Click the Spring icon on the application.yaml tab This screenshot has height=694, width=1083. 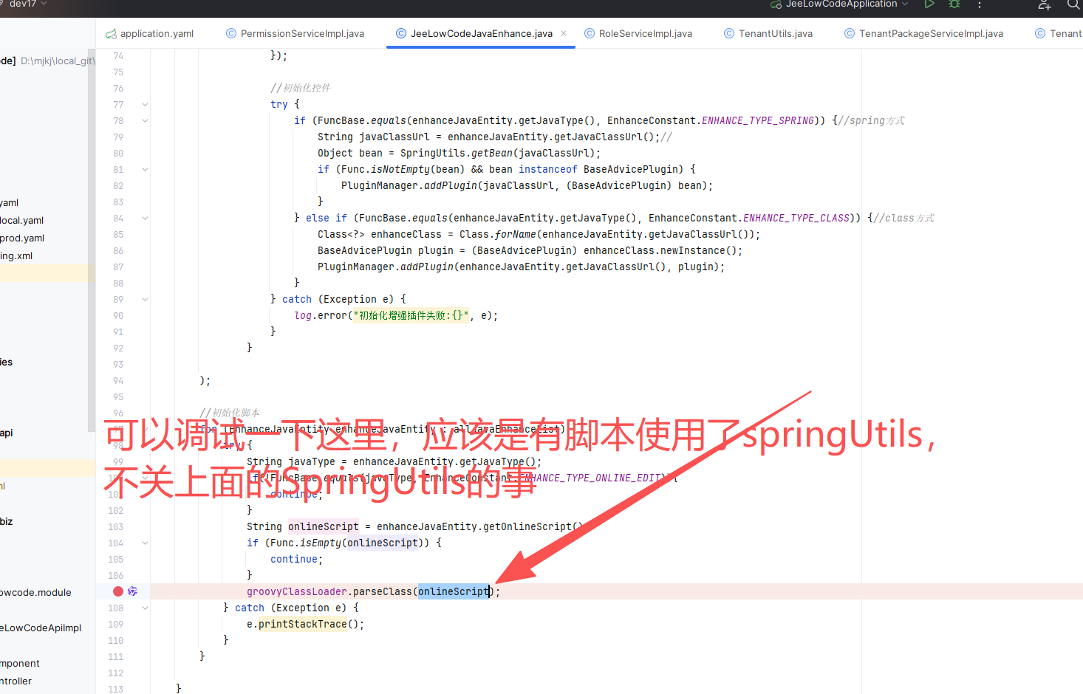point(111,34)
